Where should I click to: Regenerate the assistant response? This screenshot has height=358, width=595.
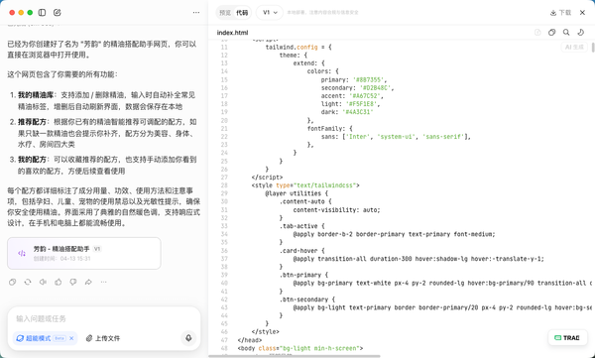tap(28, 282)
